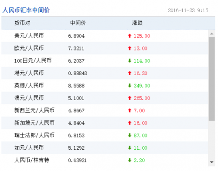Select the 加元/人民币 row label
The image size is (218, 171).
(29, 148)
